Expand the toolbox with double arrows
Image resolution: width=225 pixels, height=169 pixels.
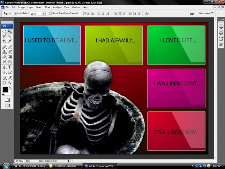point(3,20)
